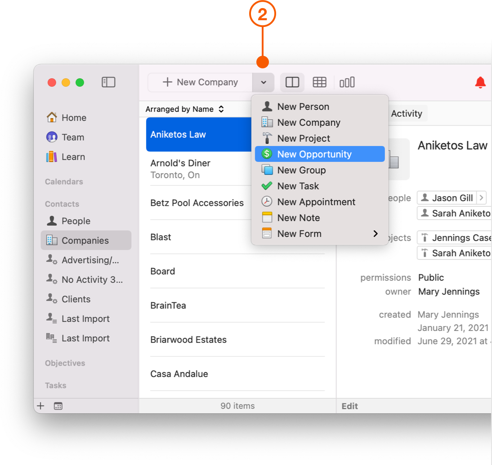This screenshot has height=465, width=492.
Task: Select Casa Andalue in company list
Action: pos(237,374)
